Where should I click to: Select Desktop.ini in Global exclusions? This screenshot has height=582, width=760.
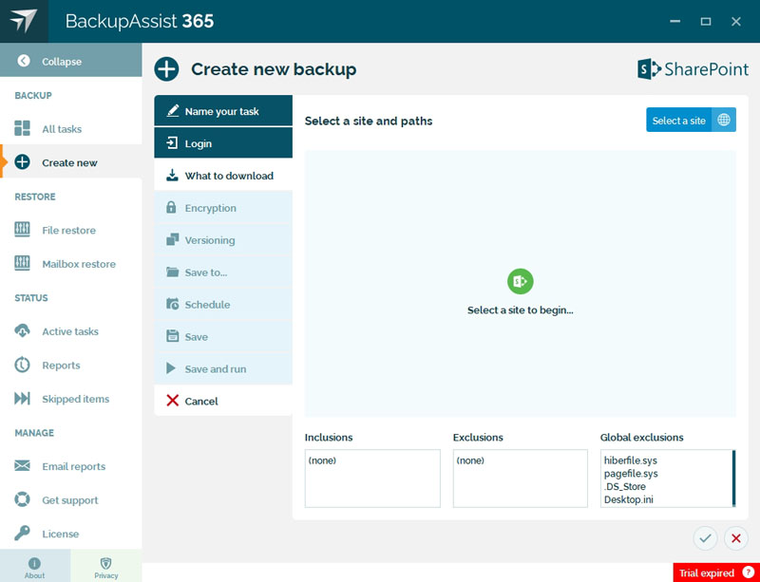point(628,499)
